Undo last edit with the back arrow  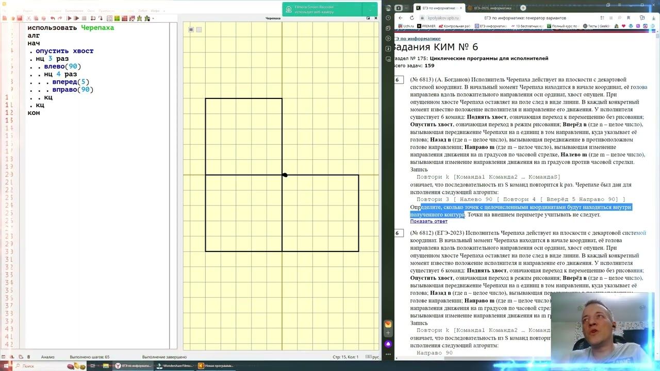tap(53, 18)
